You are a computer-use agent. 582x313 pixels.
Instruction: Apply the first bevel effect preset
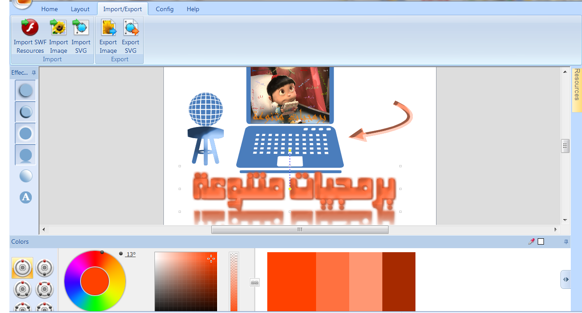coord(26,90)
